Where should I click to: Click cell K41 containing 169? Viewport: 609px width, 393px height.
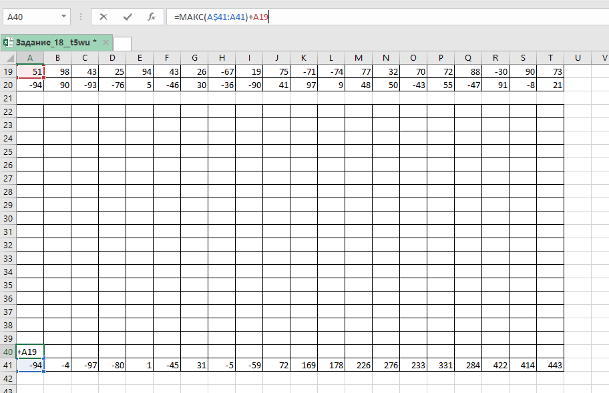coord(304,365)
